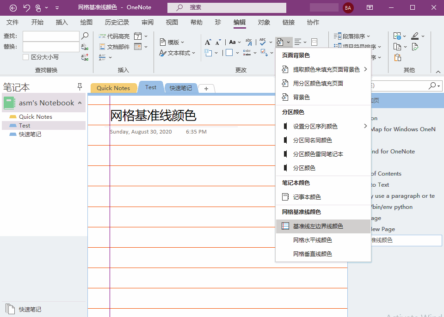Switch to the 对象 ribbon tab
Viewport: 444px width, 317px height.
coord(264,22)
